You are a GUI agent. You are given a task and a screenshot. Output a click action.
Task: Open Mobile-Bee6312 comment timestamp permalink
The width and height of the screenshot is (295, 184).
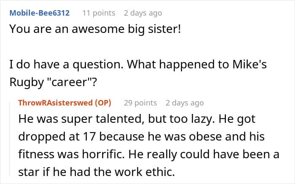point(143,13)
